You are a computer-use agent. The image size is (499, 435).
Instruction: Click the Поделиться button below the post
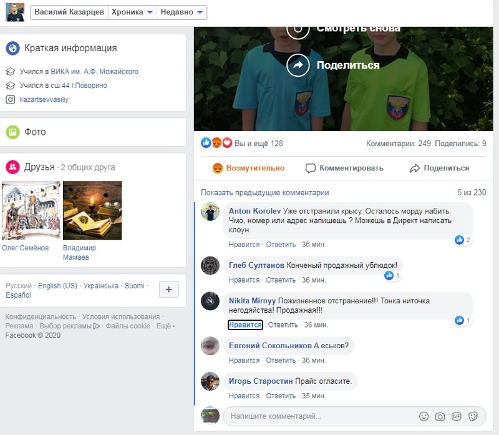point(439,168)
